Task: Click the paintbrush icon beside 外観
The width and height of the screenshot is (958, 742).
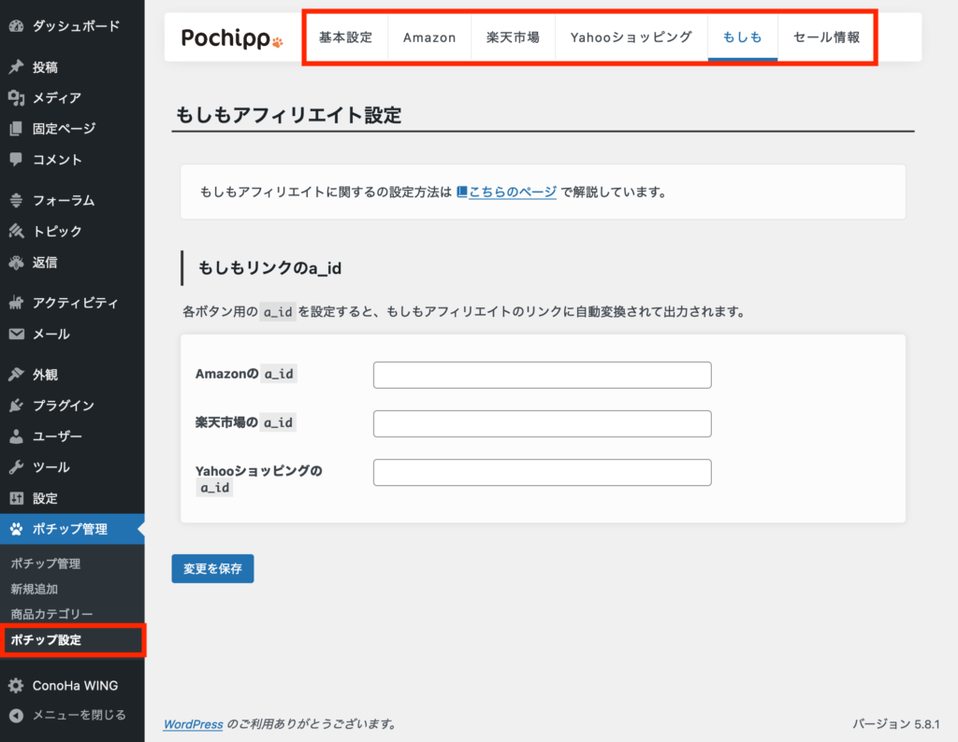Action: (17, 374)
